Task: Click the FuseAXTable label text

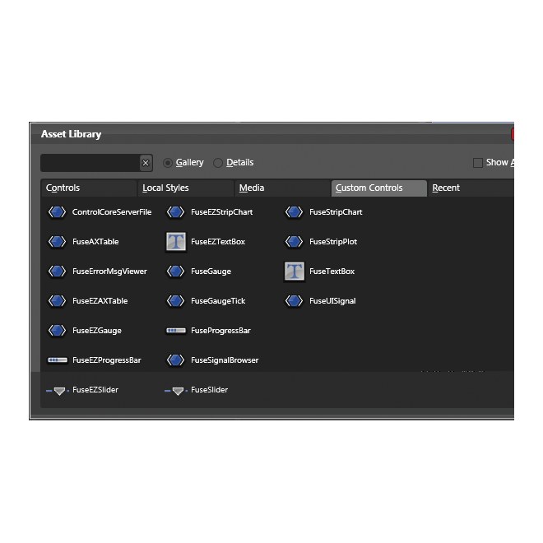Action: (x=95, y=242)
